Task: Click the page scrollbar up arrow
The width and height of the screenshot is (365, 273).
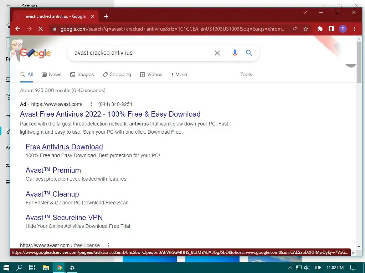Action: pos(359,39)
